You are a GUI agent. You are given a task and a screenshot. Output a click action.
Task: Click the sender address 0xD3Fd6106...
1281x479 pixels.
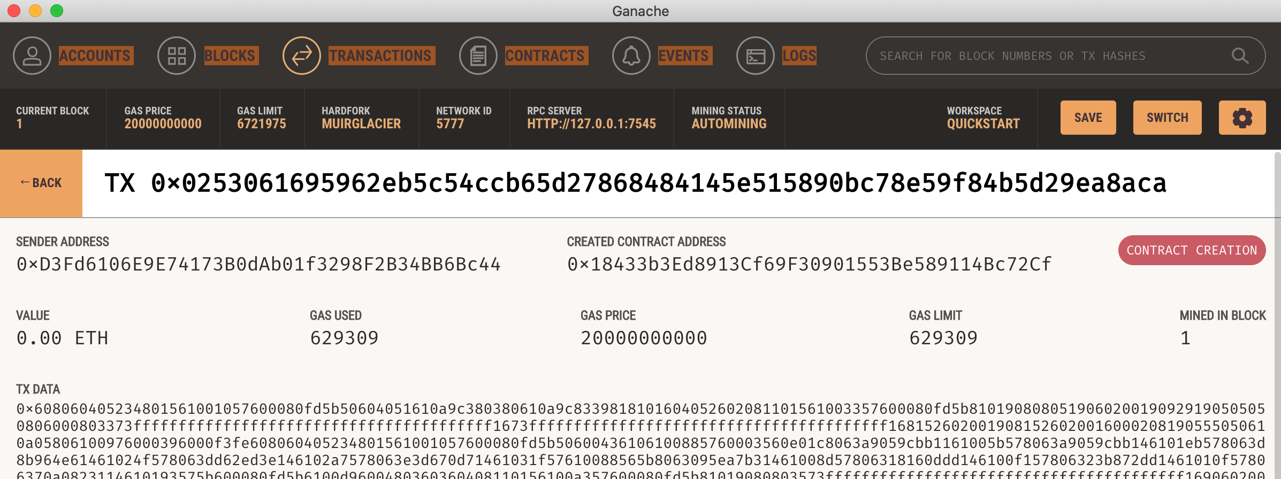point(258,264)
